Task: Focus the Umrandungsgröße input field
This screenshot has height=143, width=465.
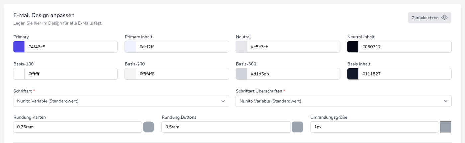Action: pos(374,127)
